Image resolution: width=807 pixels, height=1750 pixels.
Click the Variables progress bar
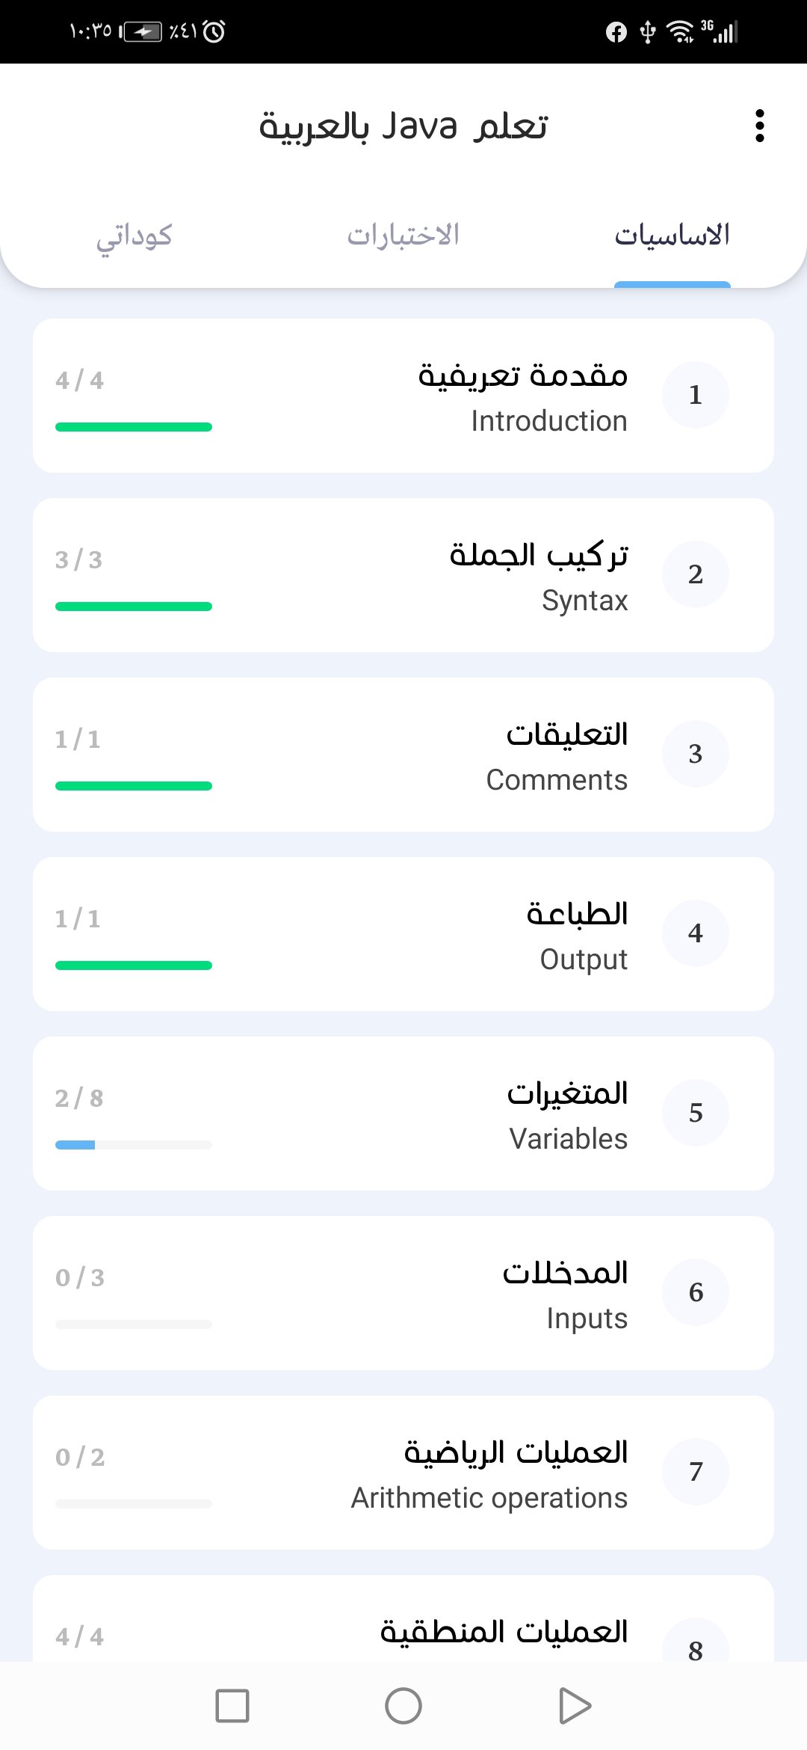coord(134,1145)
